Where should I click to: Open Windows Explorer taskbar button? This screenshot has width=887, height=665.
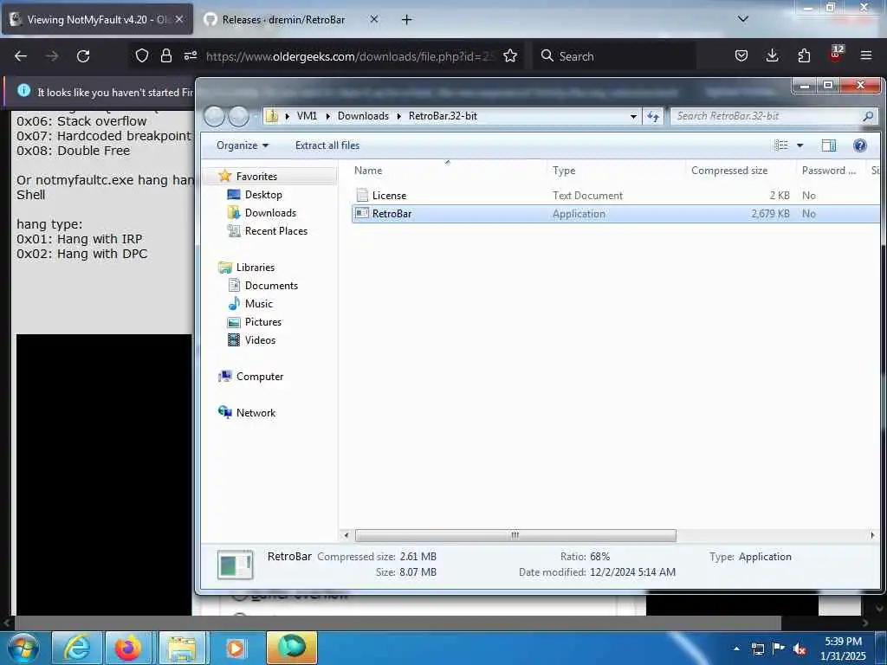[182, 648]
